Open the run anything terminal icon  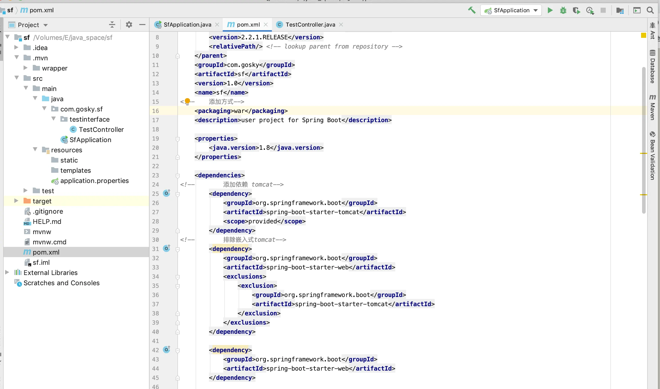click(x=637, y=10)
